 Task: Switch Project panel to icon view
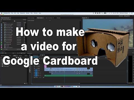pyautogui.click(x=3, y=53)
